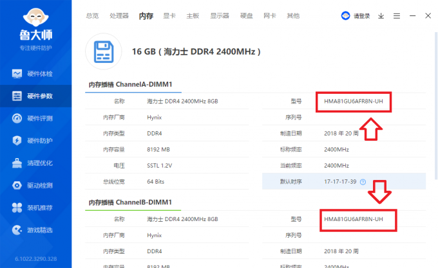Open 装机推荐 recommendations

36,208
